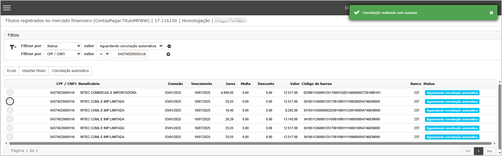Sort by Banco column header

coord(416,84)
